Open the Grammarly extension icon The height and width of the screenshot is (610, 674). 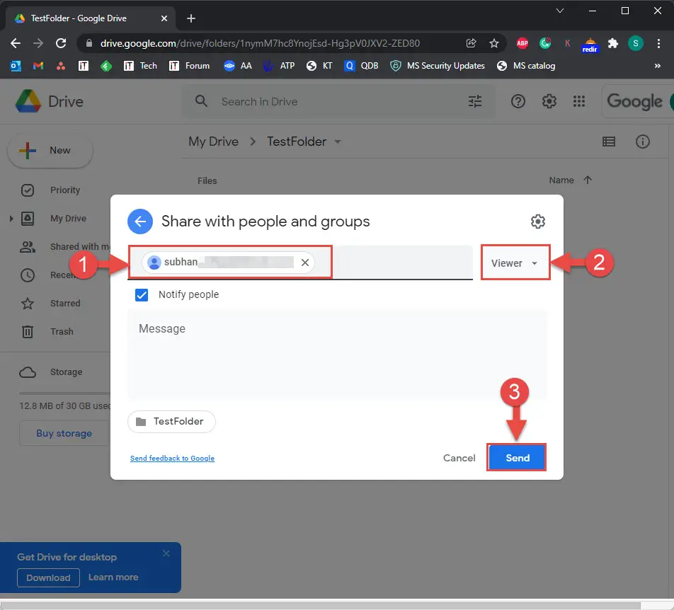(x=545, y=43)
